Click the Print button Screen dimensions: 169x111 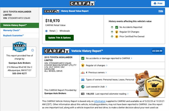point(158,3)
